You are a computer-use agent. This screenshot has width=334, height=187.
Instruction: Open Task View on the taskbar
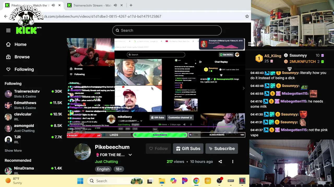coord(150,181)
